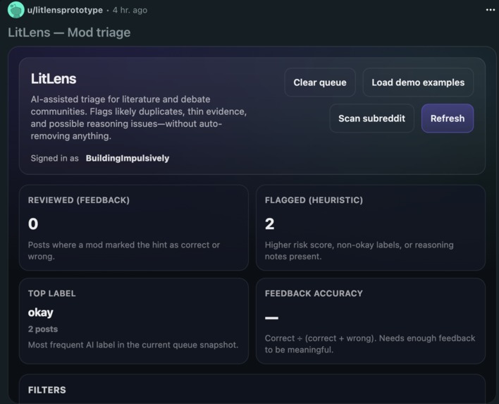The image size is (499, 404).
Task: Click the Scan subreddit button
Action: pyautogui.click(x=371, y=118)
